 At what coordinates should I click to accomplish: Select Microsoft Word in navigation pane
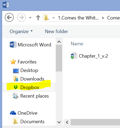pos(30,45)
